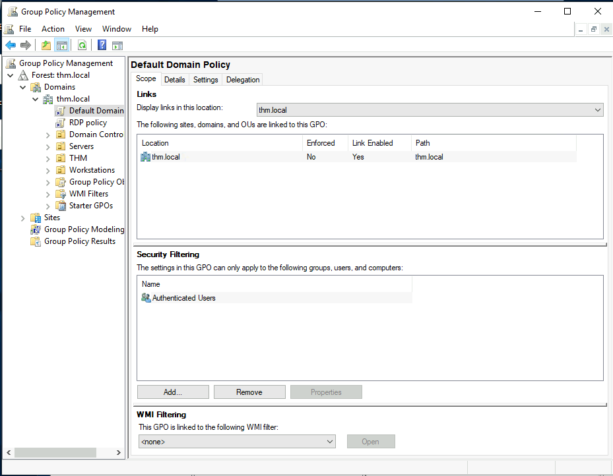Expand the THM OU node
Viewport: 613px width, 476px height.
(48, 159)
